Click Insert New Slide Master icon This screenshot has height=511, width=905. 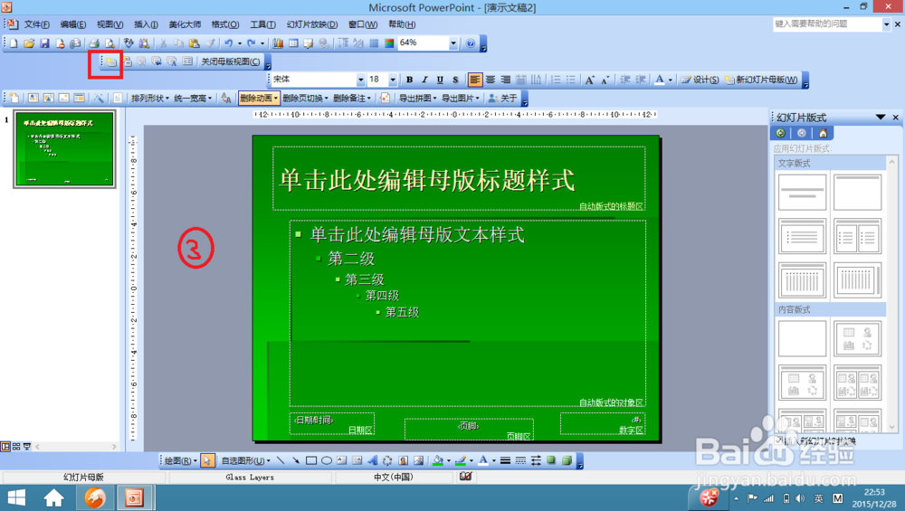coord(110,62)
